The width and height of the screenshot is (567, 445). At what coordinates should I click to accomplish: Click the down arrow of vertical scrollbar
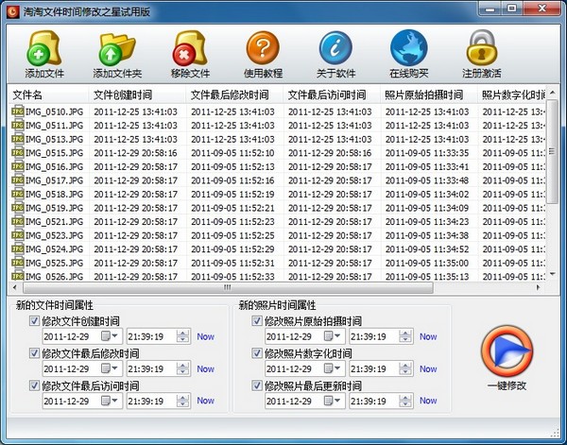point(552,274)
